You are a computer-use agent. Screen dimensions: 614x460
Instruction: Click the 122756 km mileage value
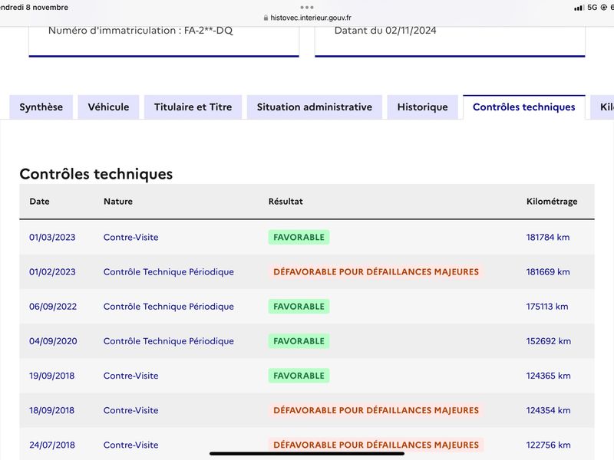tap(548, 445)
